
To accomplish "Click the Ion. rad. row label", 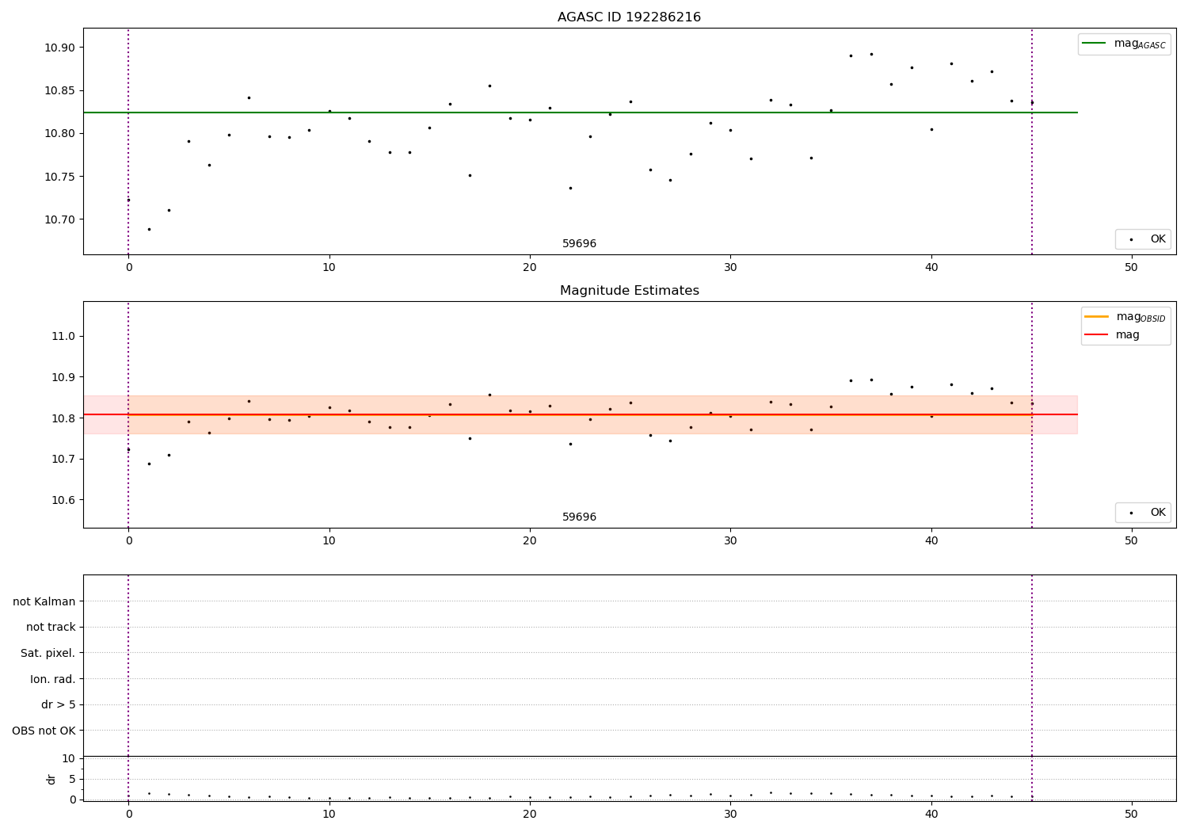I will [x=53, y=679].
